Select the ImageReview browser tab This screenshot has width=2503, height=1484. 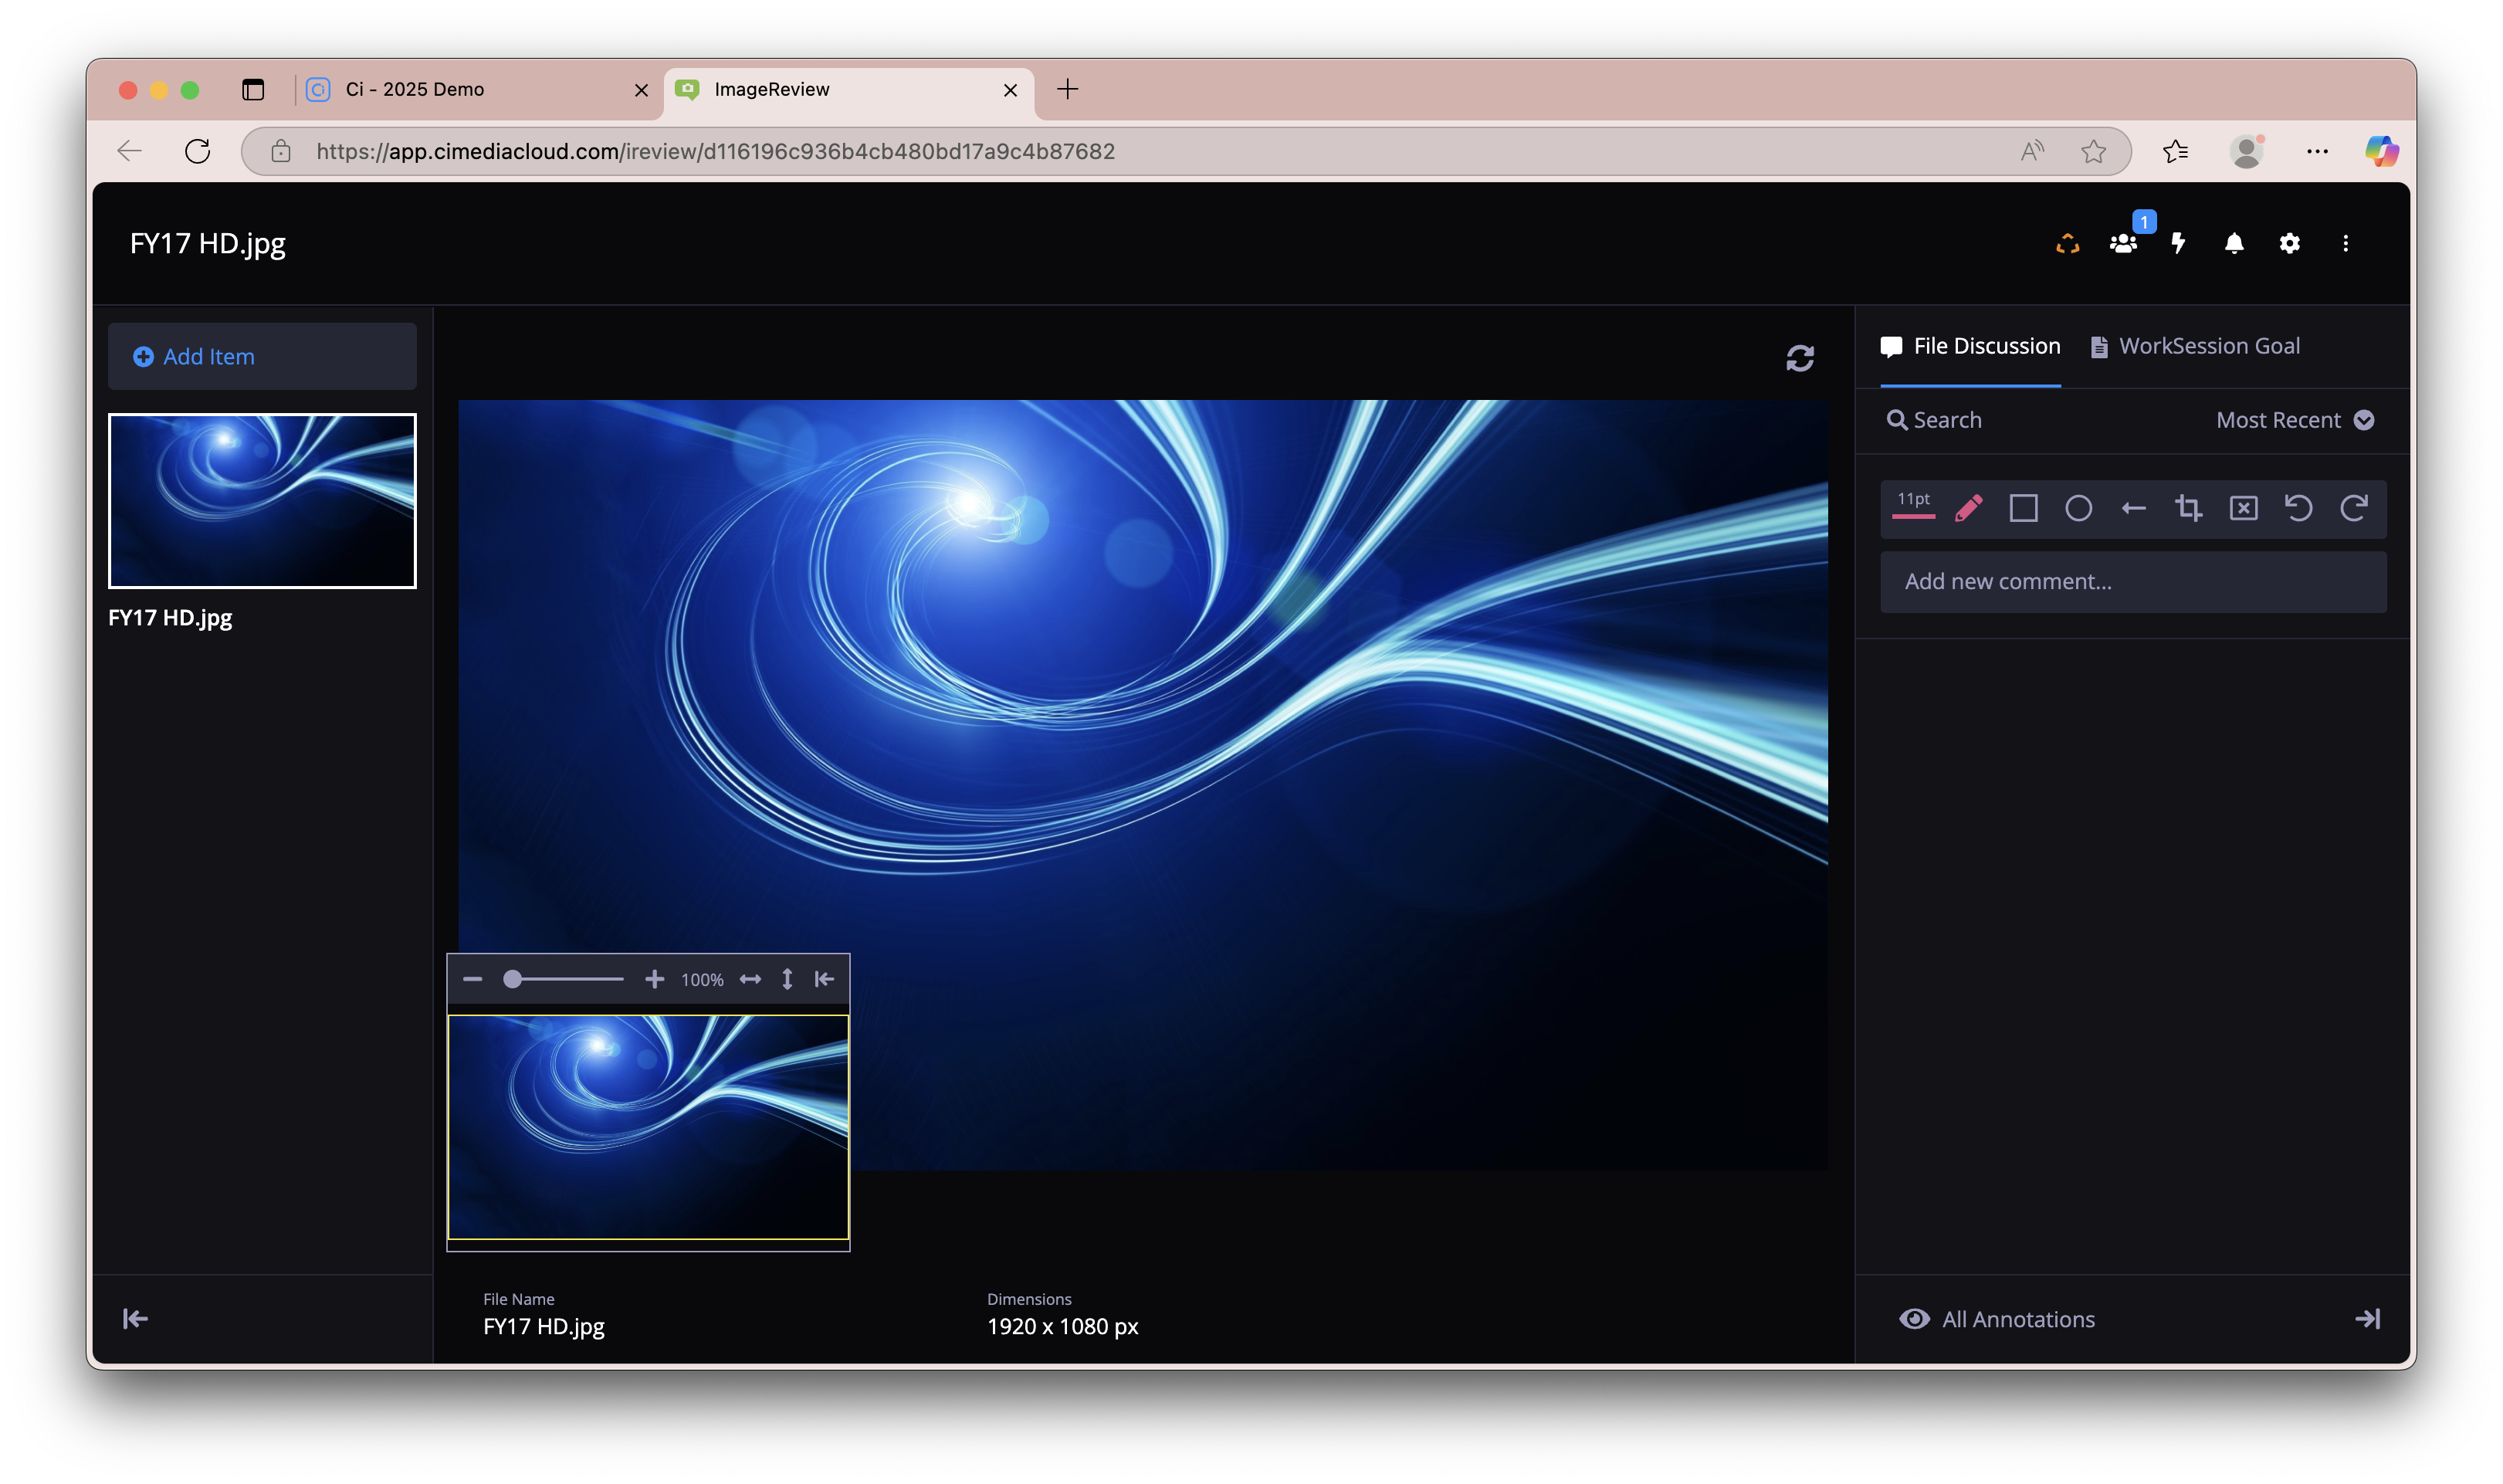850,89
